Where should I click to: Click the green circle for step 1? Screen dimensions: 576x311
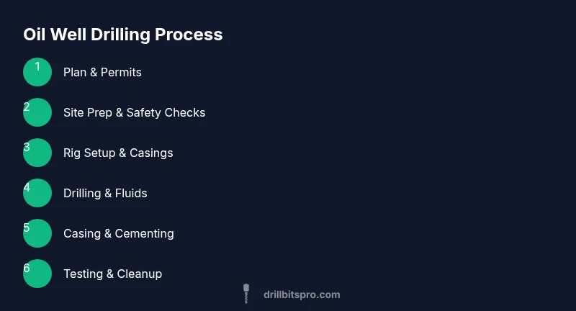point(37,72)
